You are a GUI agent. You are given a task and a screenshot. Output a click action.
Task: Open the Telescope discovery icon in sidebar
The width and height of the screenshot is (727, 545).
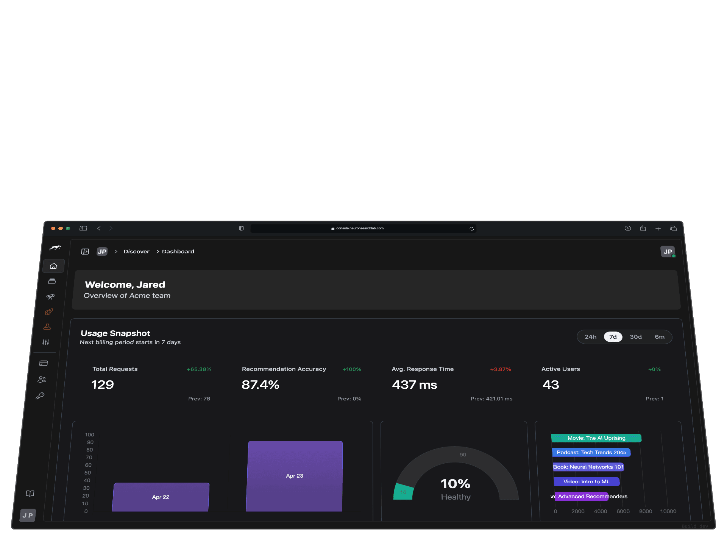(50, 296)
